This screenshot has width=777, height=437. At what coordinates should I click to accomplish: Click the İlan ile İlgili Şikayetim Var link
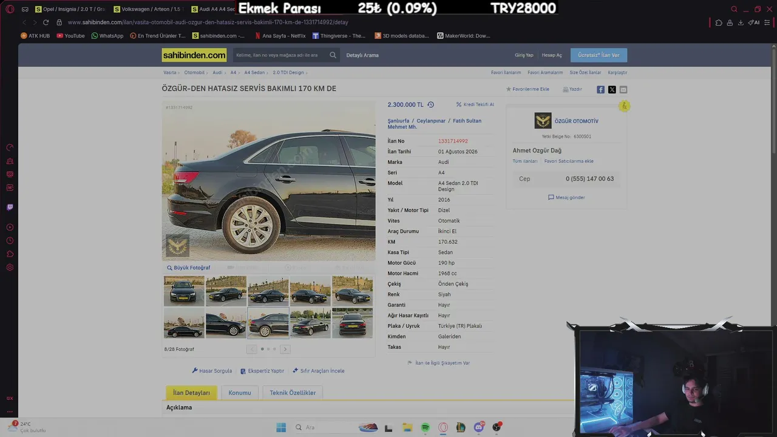point(439,363)
